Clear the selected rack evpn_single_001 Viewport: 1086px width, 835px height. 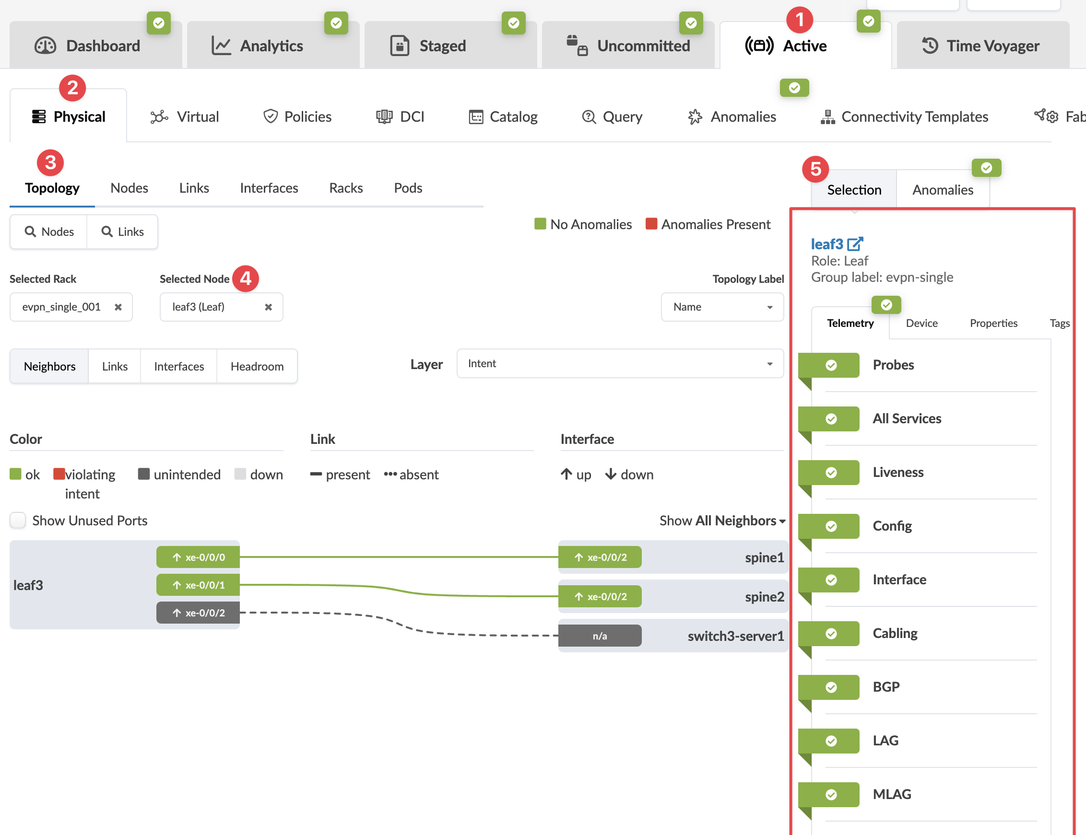coord(118,307)
